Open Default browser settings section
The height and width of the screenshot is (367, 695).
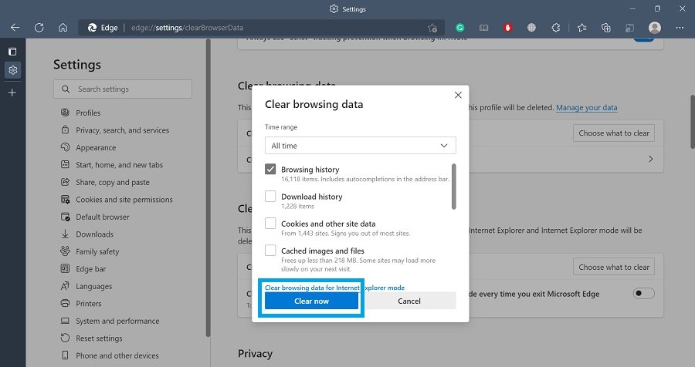[103, 217]
